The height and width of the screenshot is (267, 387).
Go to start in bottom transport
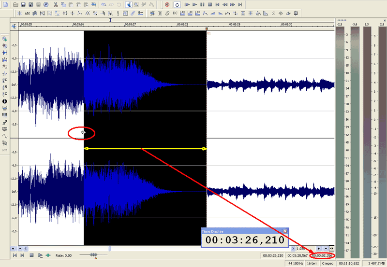click(15, 255)
